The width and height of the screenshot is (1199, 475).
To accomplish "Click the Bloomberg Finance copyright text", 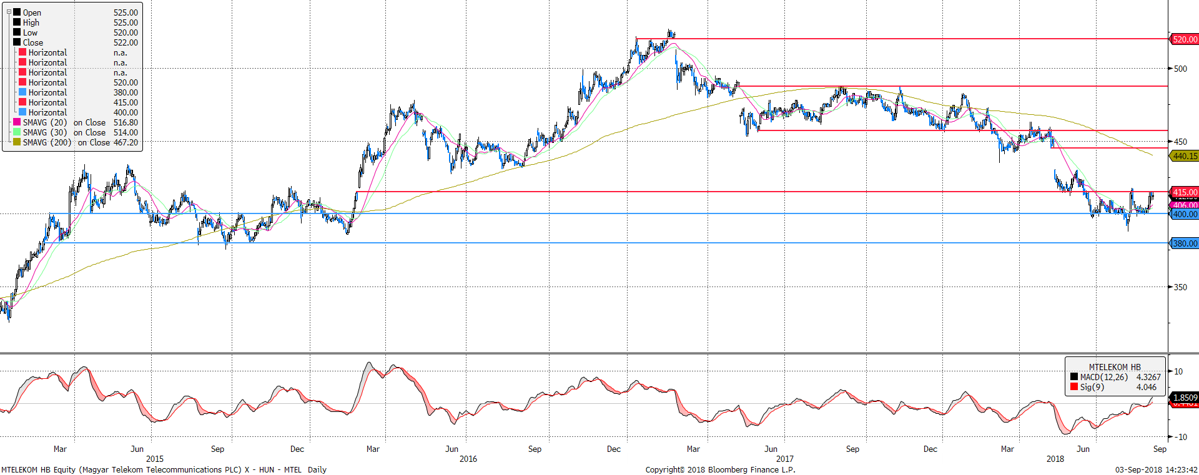I will point(720,469).
